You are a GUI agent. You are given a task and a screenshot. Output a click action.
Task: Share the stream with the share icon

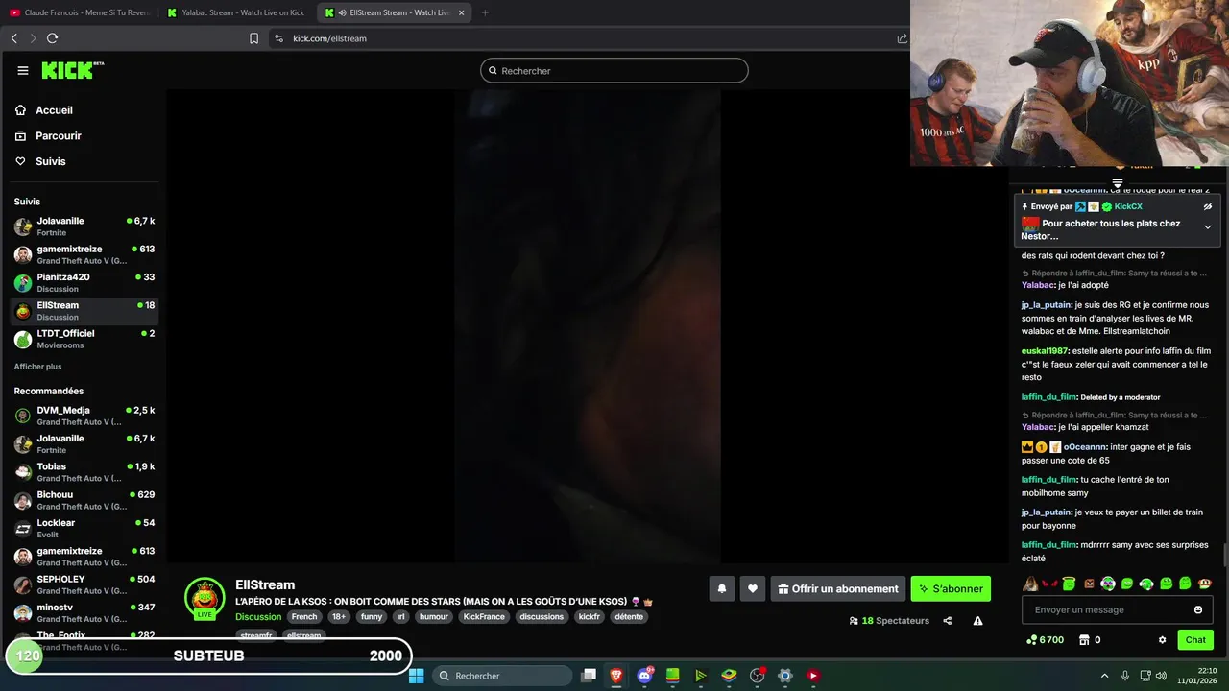(x=948, y=621)
